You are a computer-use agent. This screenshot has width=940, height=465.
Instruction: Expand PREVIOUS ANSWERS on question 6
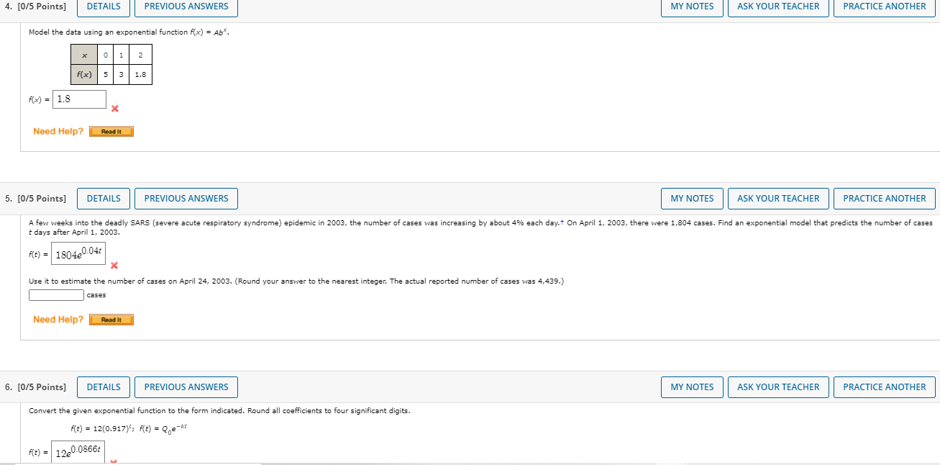186,387
